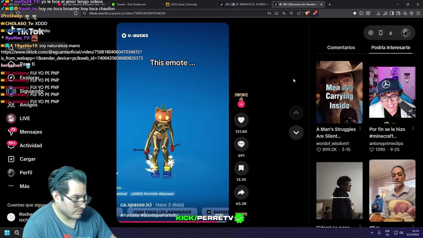Viewport: 423px width, 238px height.
Task: Open the profile avatar in the top-right pill
Action: [x=405, y=33]
